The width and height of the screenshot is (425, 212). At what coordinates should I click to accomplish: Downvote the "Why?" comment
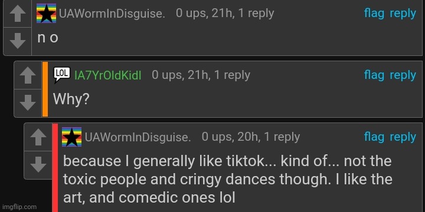[x=28, y=103]
